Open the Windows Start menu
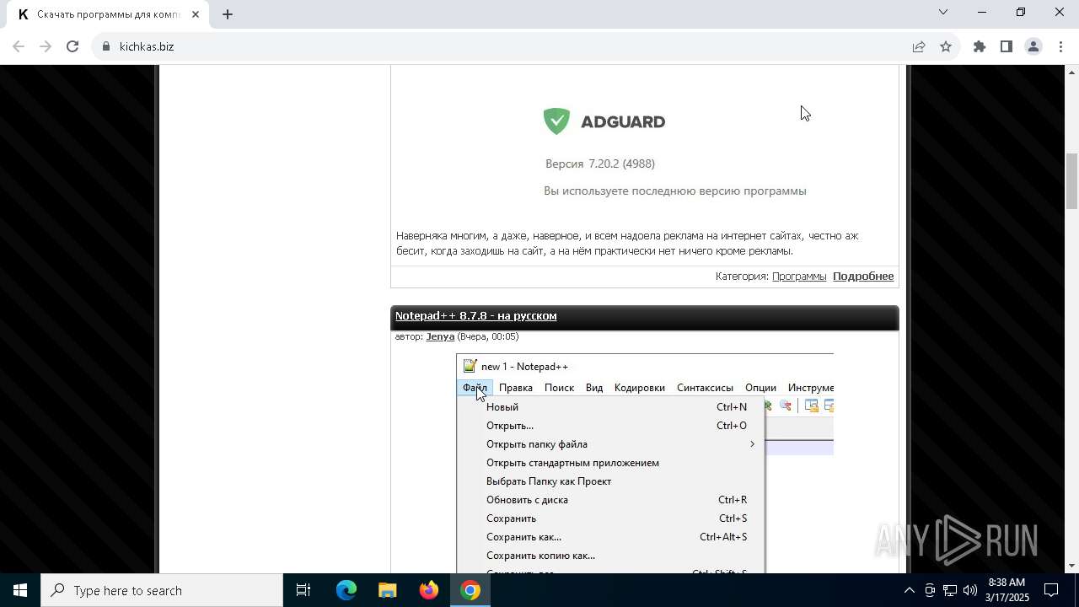The image size is (1079, 607). (x=20, y=590)
